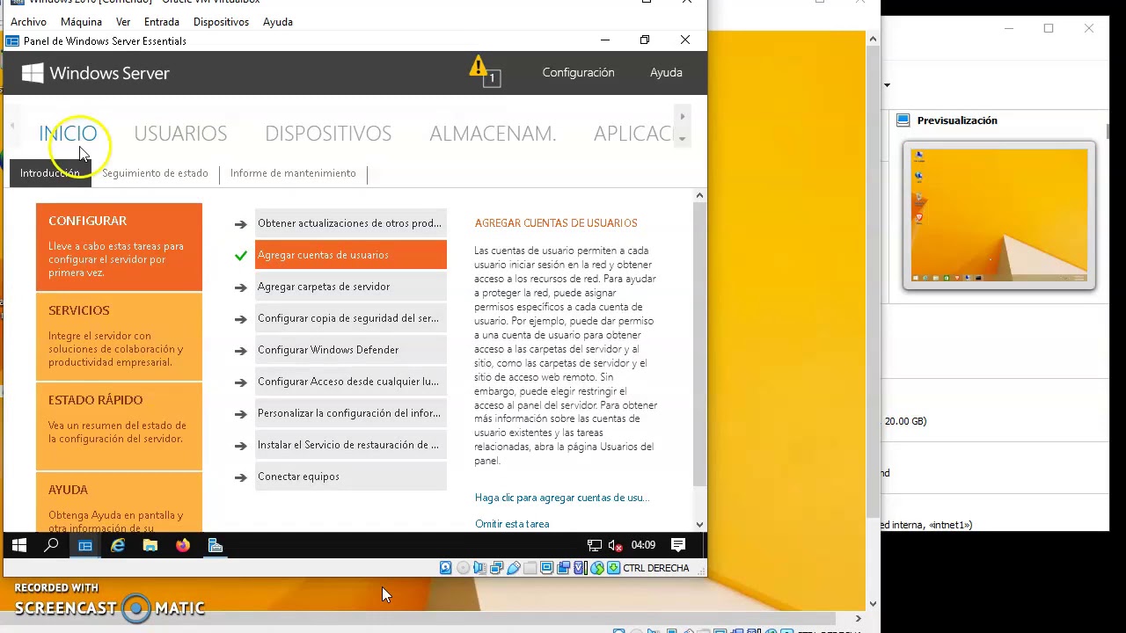1126x633 pixels.
Task: Select the Seguimiento de estado subtab
Action: point(155,173)
